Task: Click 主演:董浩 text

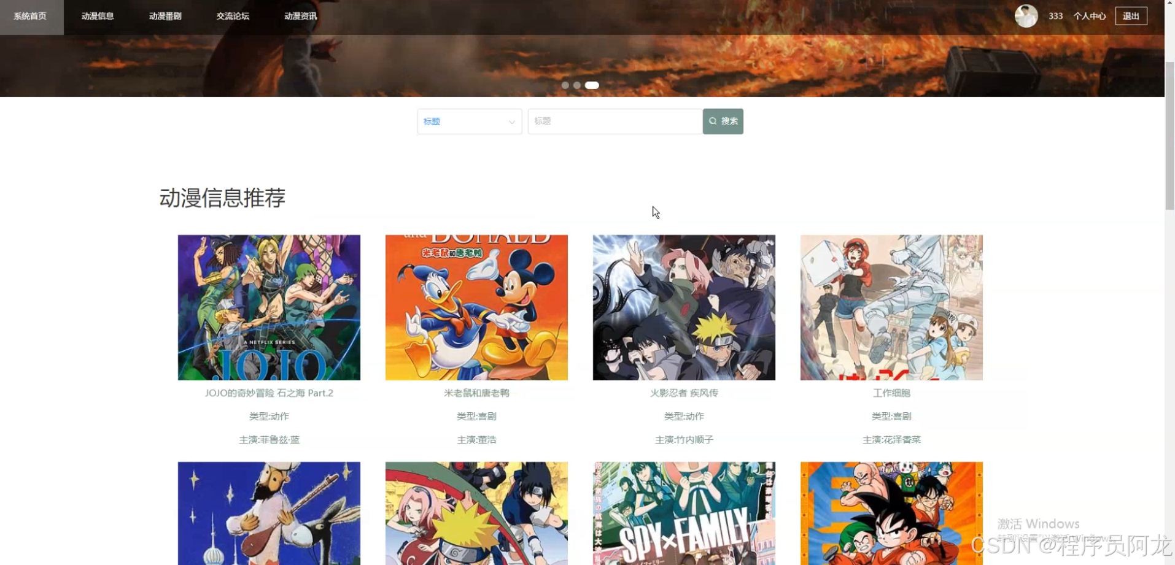Action: click(x=476, y=440)
